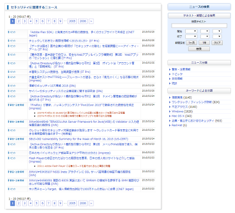Screen dimensions: 235x213
Task: Filter news by トピック in the ニュース分類 list
Action: pos(177,74)
